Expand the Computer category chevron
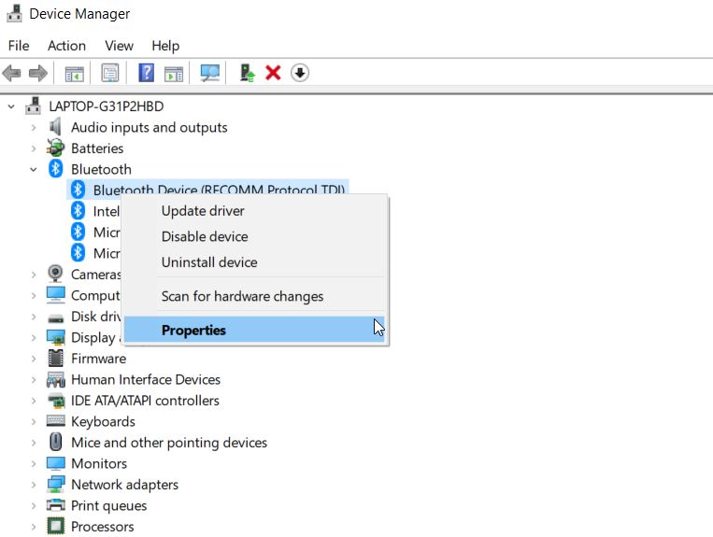This screenshot has height=537, width=713. 34,295
